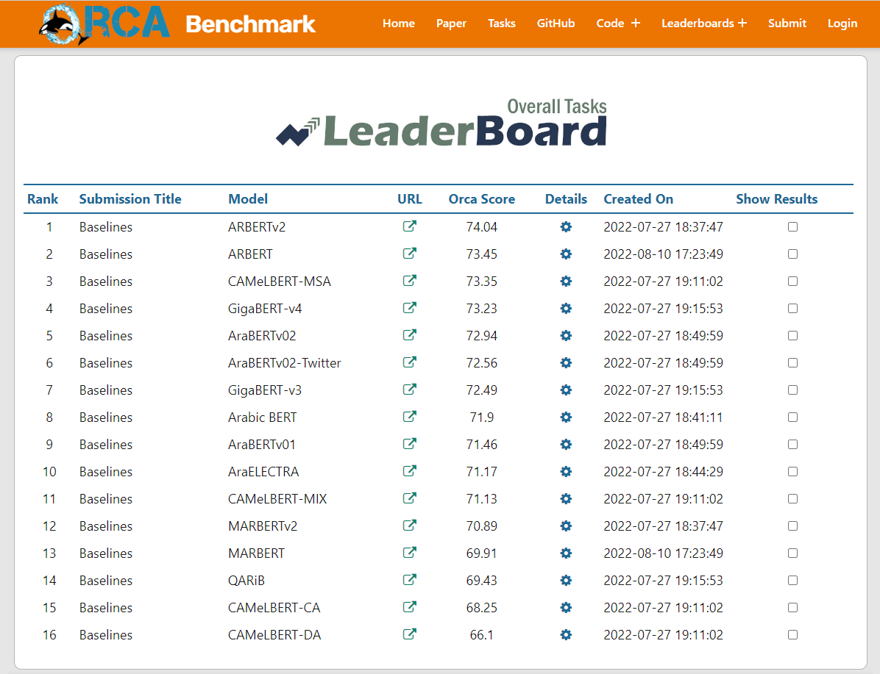Open the CAMeLBERT-CA URL link icon
The width and height of the screenshot is (880, 674).
[410, 607]
